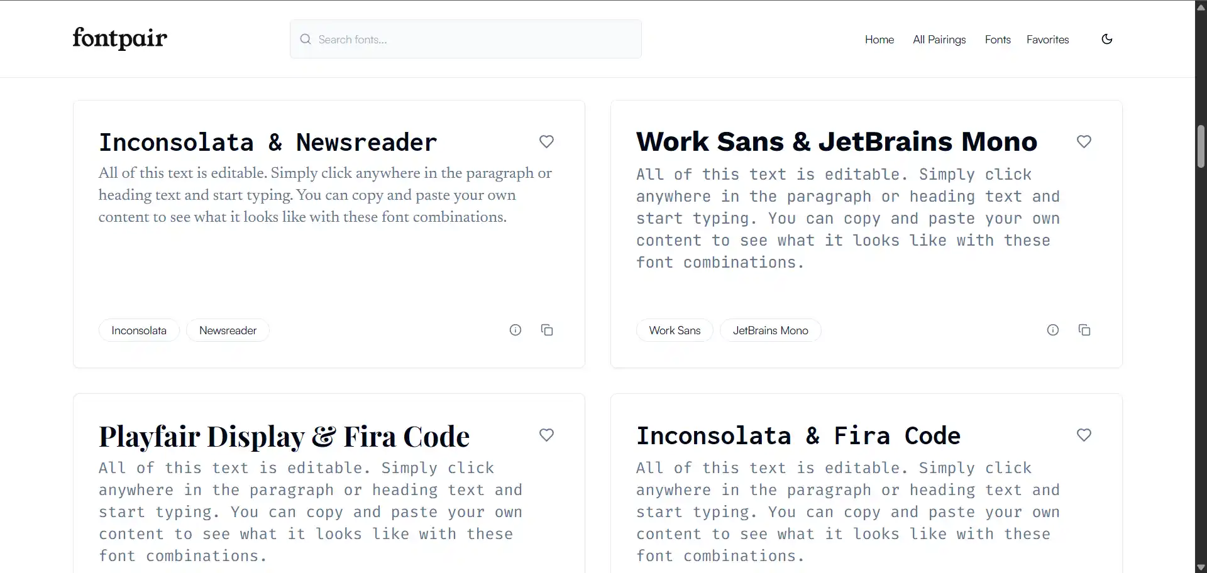
Task: Click the Newsreader card's paragraph text
Action: click(325, 195)
